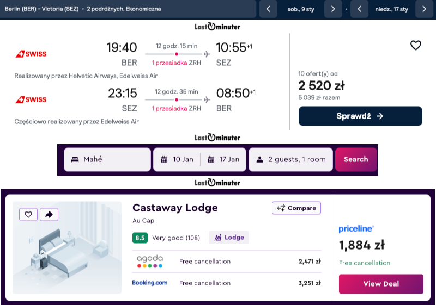Viewport: 436px width, 305px height.
Task: Save the SWISS flight with heart icon
Action: click(x=416, y=45)
